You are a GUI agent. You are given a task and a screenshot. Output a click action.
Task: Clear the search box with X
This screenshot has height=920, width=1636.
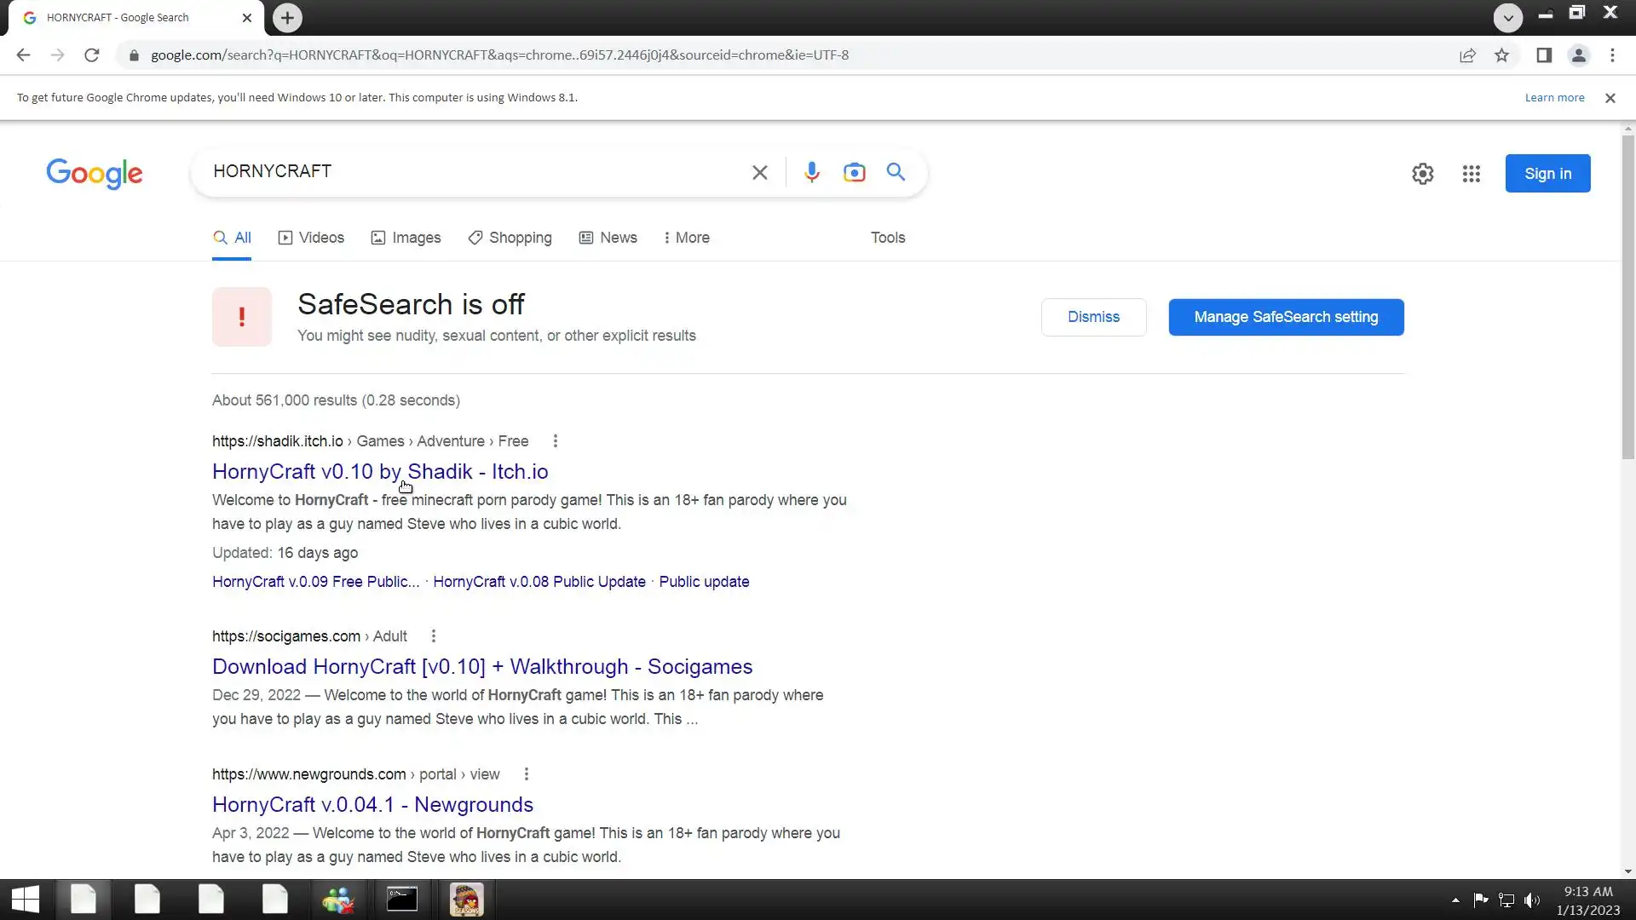coord(759,173)
